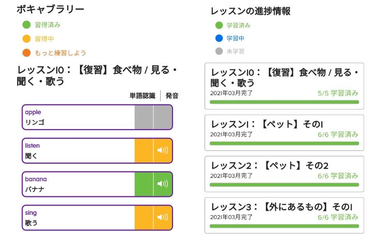376x235 pixels.
Task: Click the gray 未学習 legend dot
Action: point(219,51)
